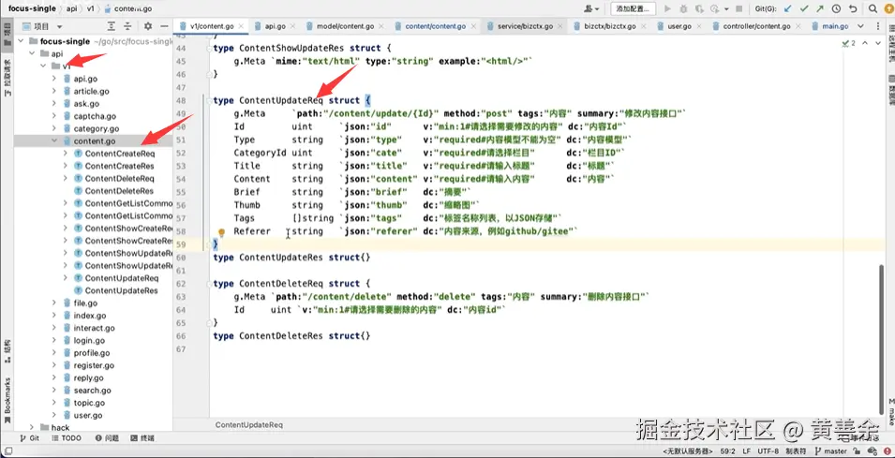Open category.go in project tree

point(97,129)
